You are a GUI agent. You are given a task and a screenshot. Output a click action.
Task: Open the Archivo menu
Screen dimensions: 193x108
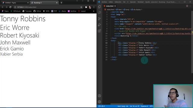pyautogui.click(x=104, y=2)
